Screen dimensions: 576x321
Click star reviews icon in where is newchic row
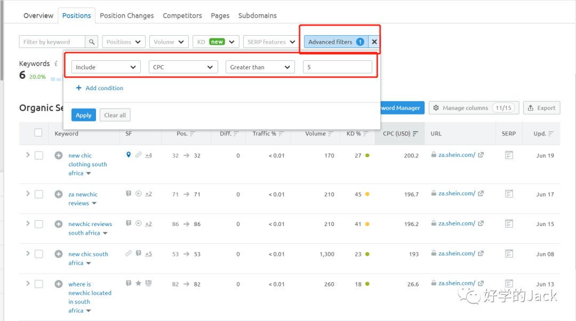click(139, 283)
